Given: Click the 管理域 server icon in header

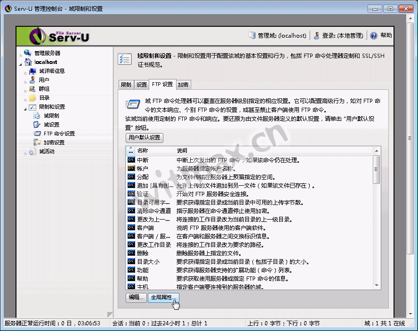Looking at the screenshot, I should coord(252,35).
